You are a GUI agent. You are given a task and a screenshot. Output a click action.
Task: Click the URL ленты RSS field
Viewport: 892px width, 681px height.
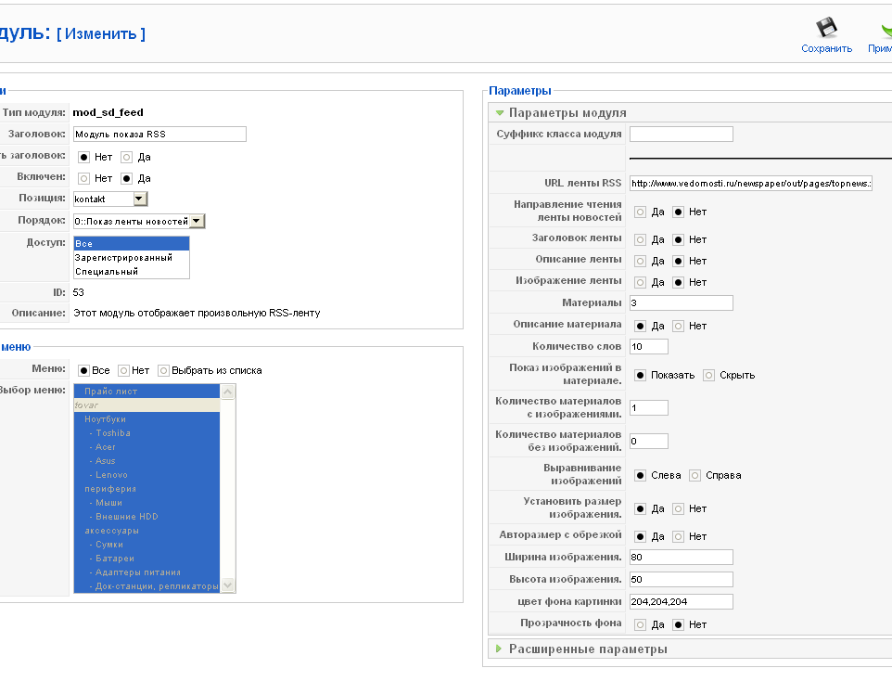coord(750,184)
